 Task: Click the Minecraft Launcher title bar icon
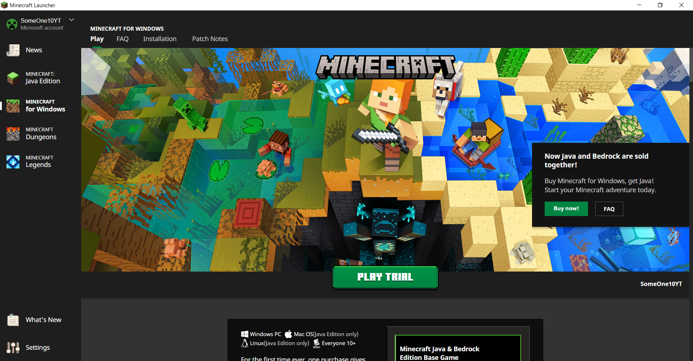(x=4, y=5)
